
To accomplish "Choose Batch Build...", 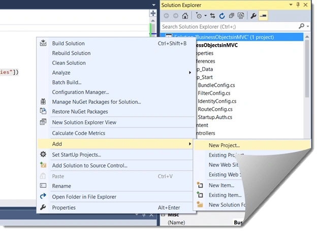I will click(116, 82).
